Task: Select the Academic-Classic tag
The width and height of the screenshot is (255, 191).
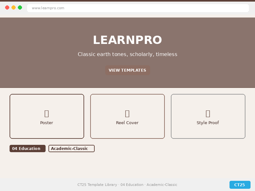Action: click(x=71, y=149)
